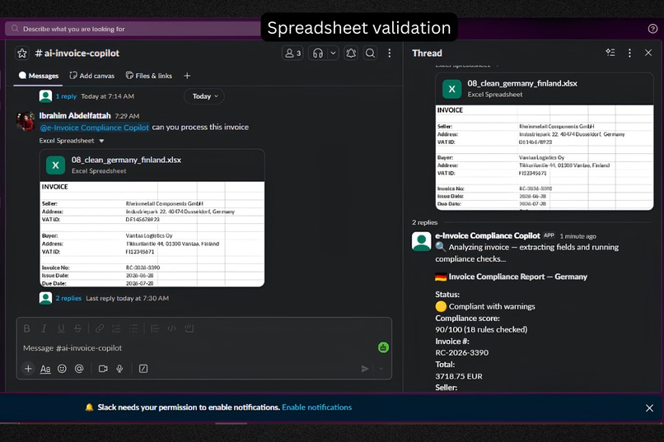664x442 pixels.
Task: Toggle bold formatting
Action: tap(26, 328)
